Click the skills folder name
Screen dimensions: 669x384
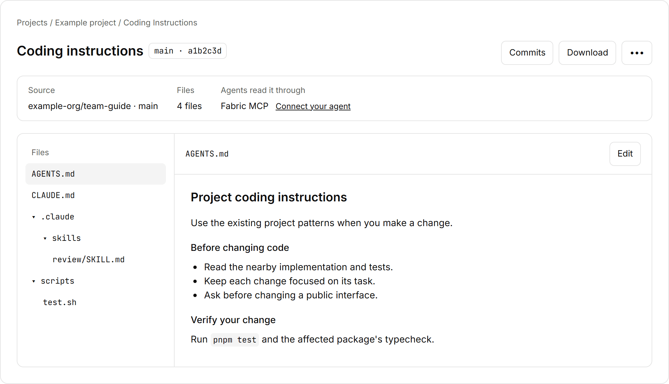pyautogui.click(x=67, y=238)
